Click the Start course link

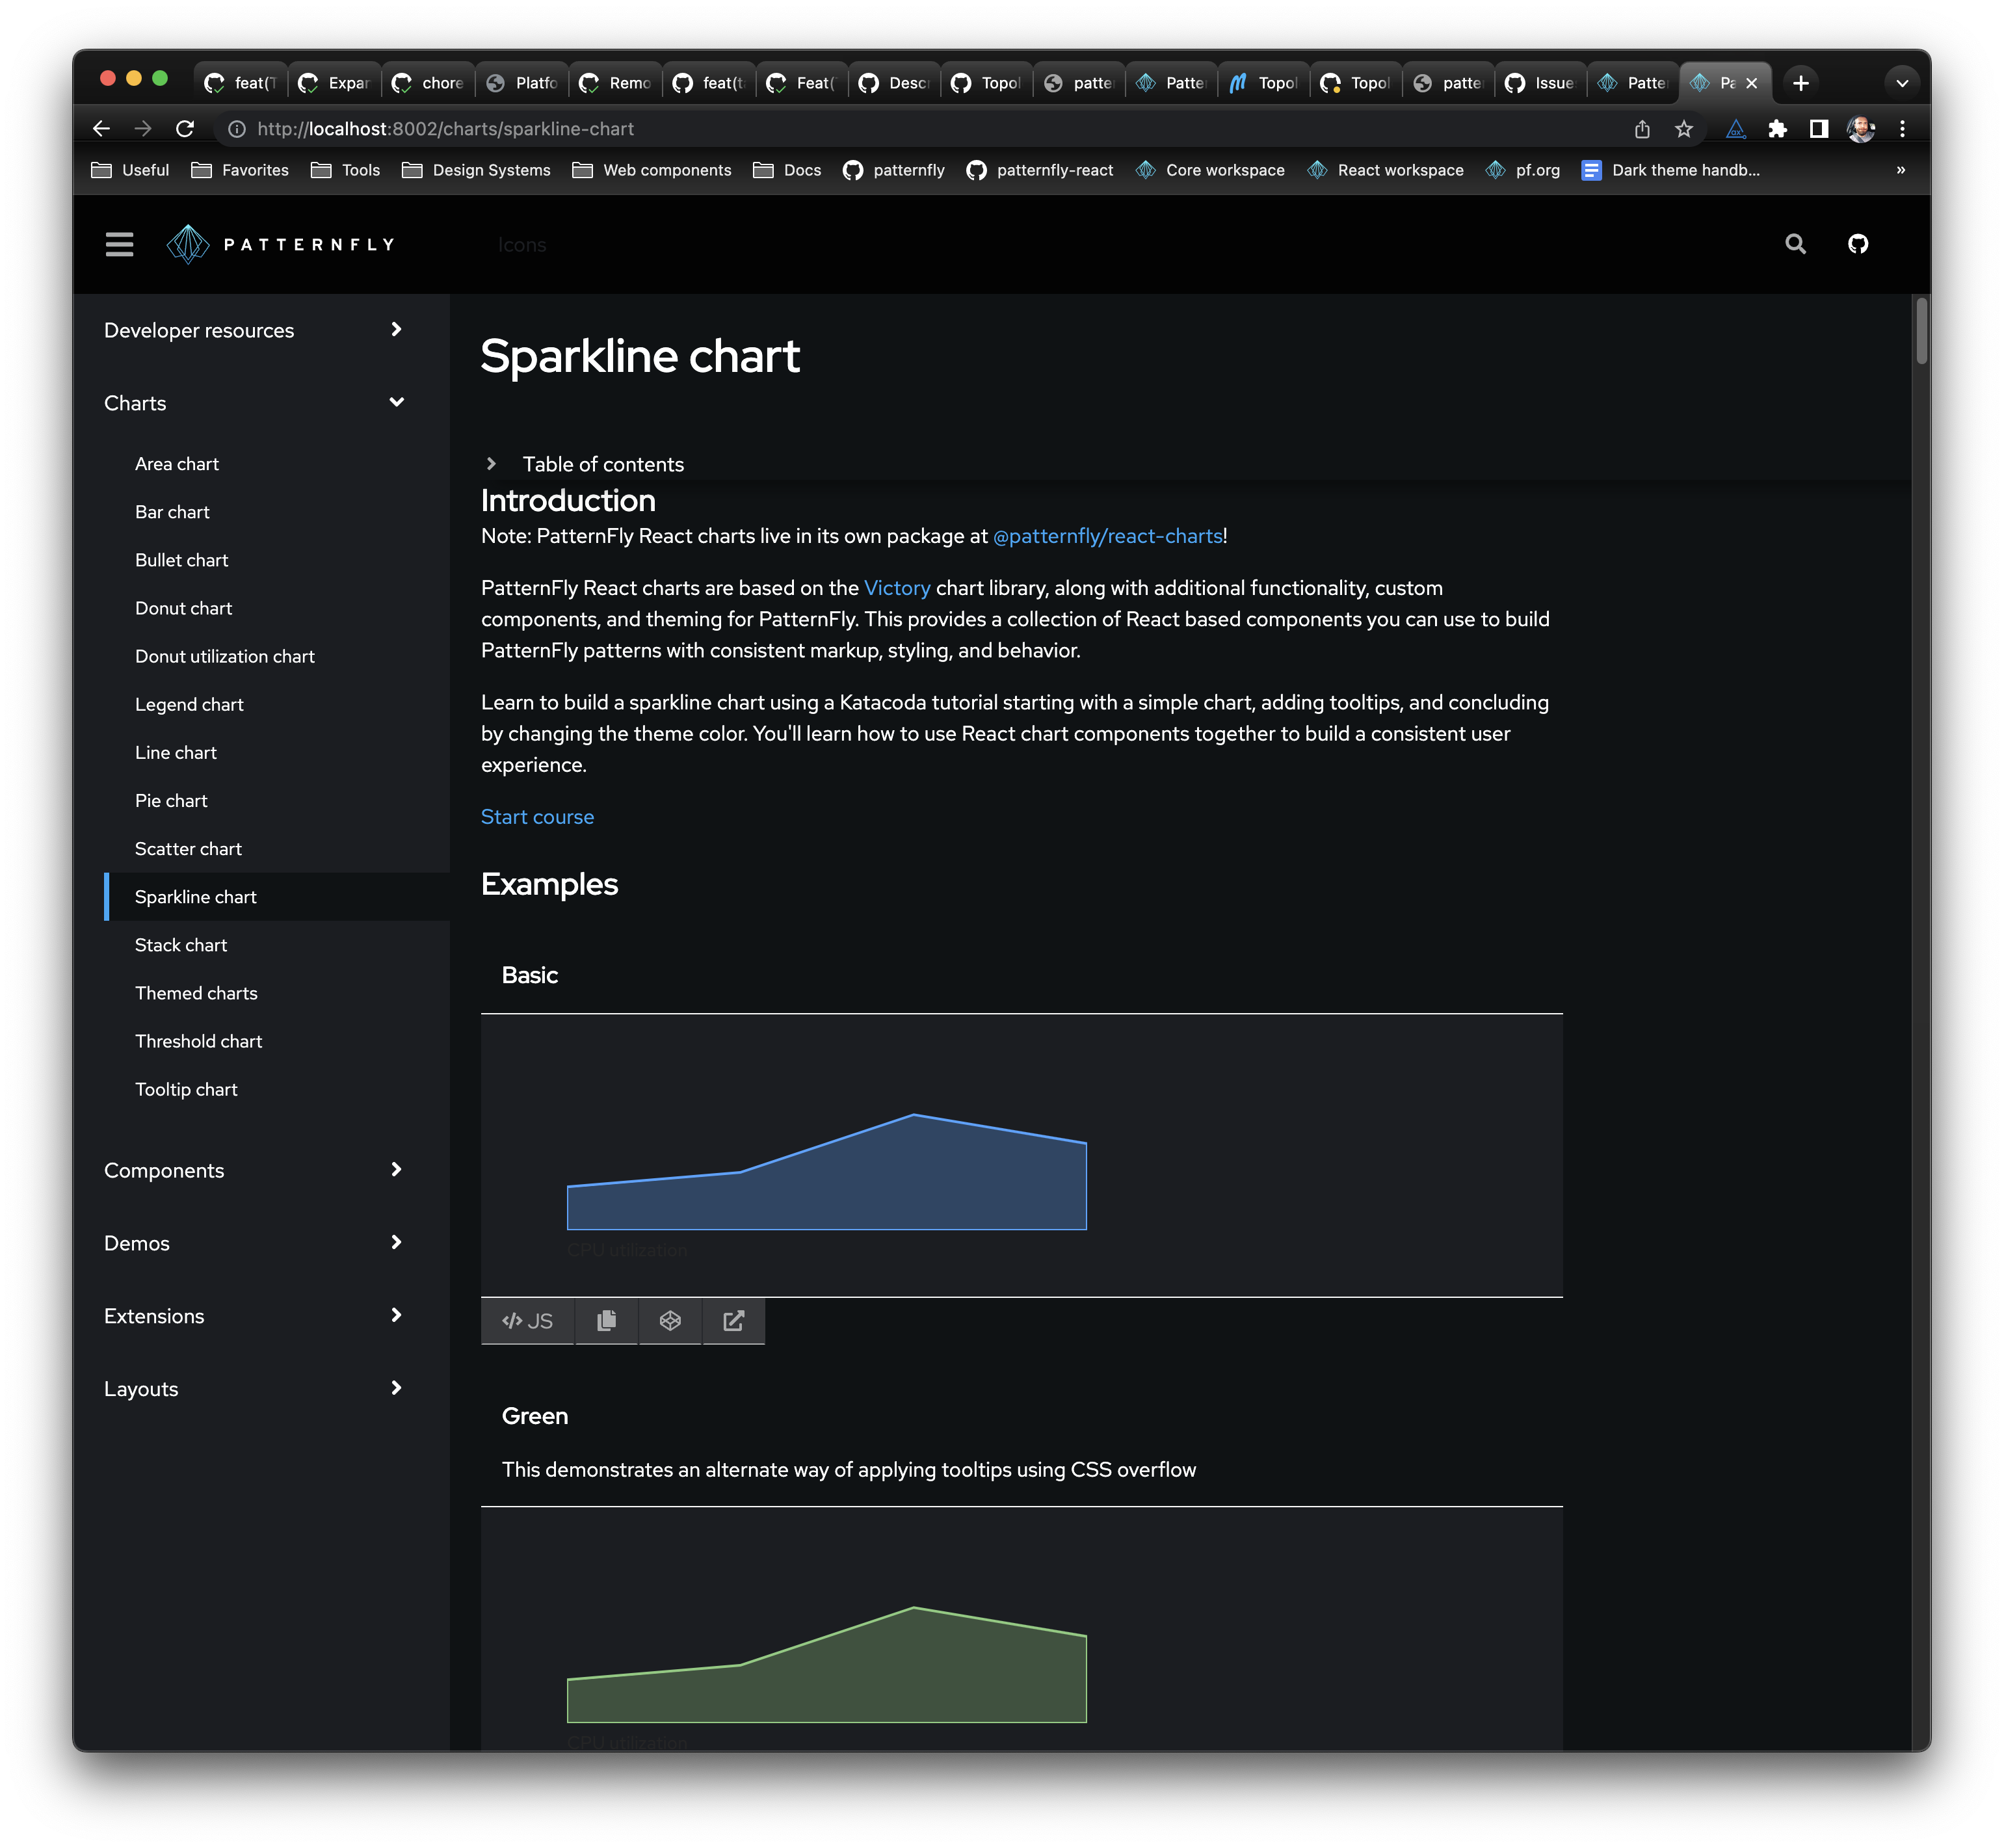537,817
